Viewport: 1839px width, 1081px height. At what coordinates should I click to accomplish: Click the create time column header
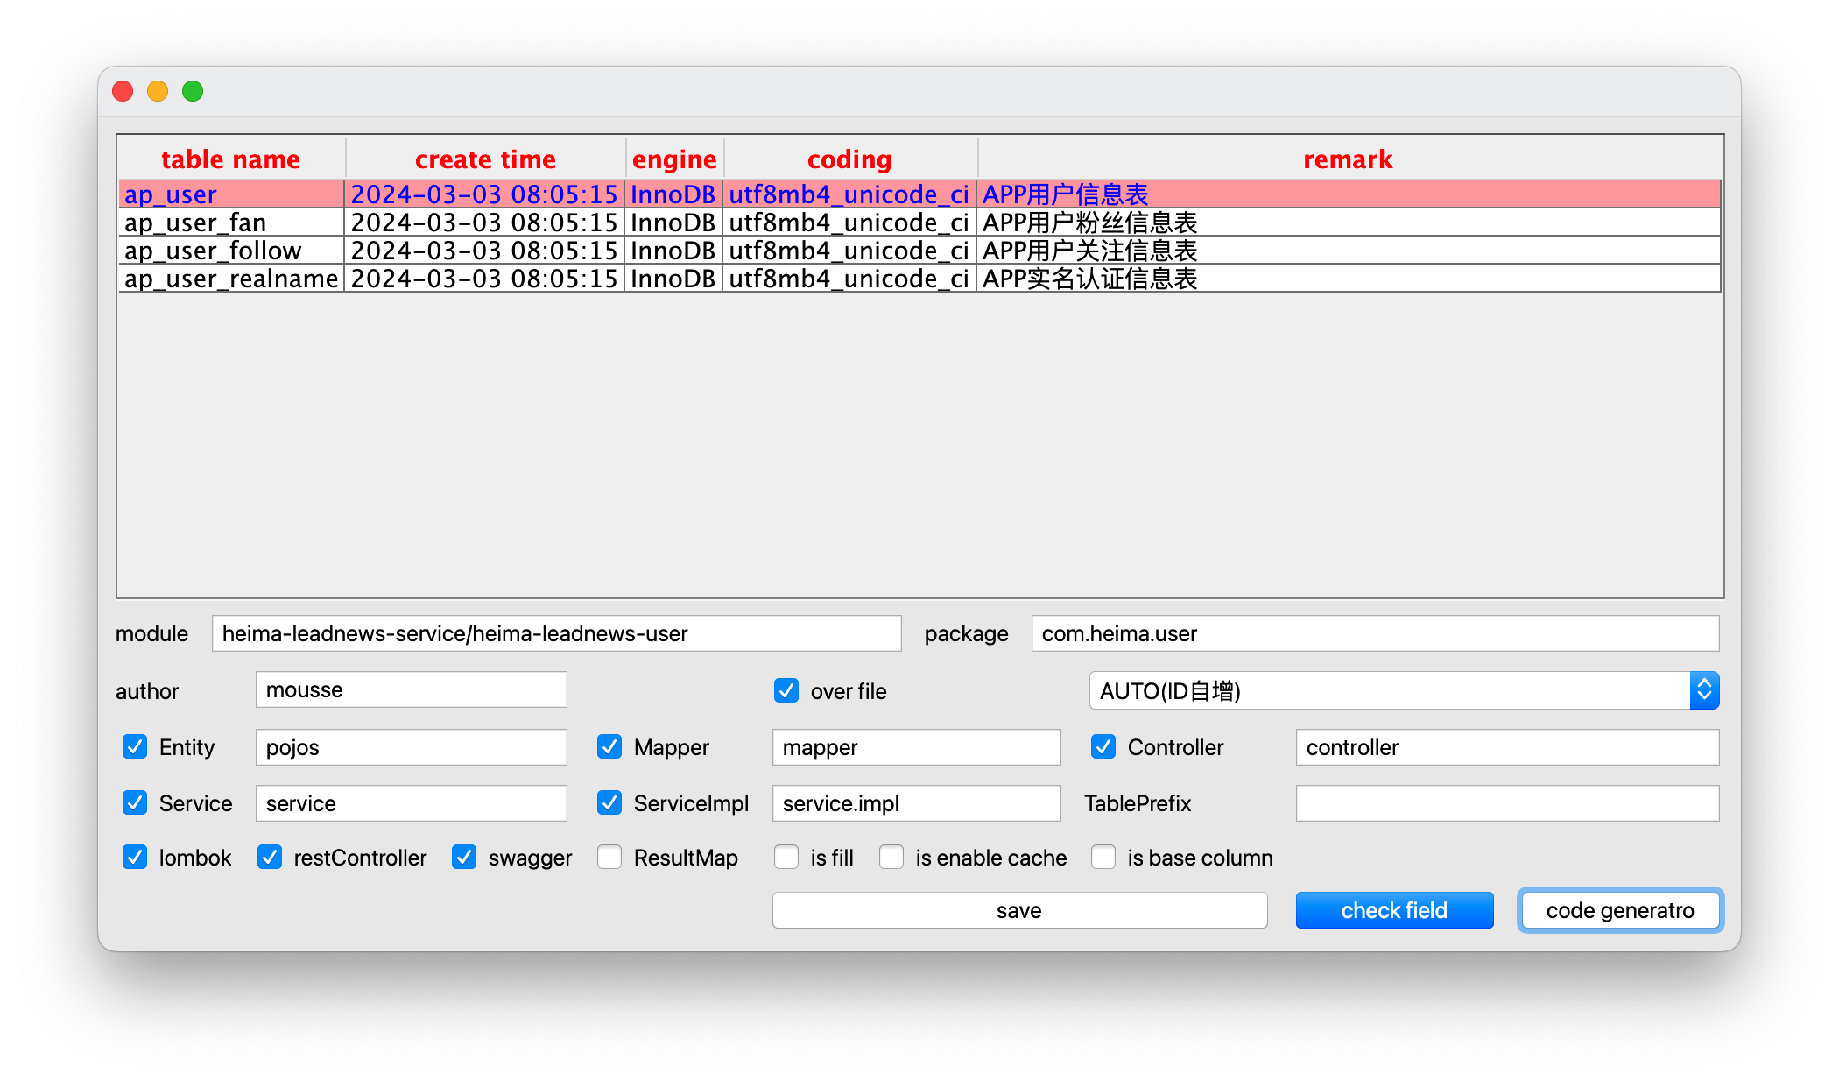[485, 159]
